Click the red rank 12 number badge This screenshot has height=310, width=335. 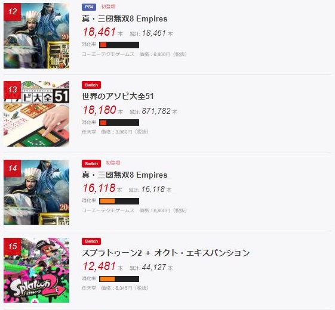point(12,12)
